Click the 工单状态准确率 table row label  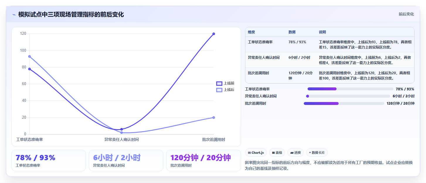pos(260,42)
